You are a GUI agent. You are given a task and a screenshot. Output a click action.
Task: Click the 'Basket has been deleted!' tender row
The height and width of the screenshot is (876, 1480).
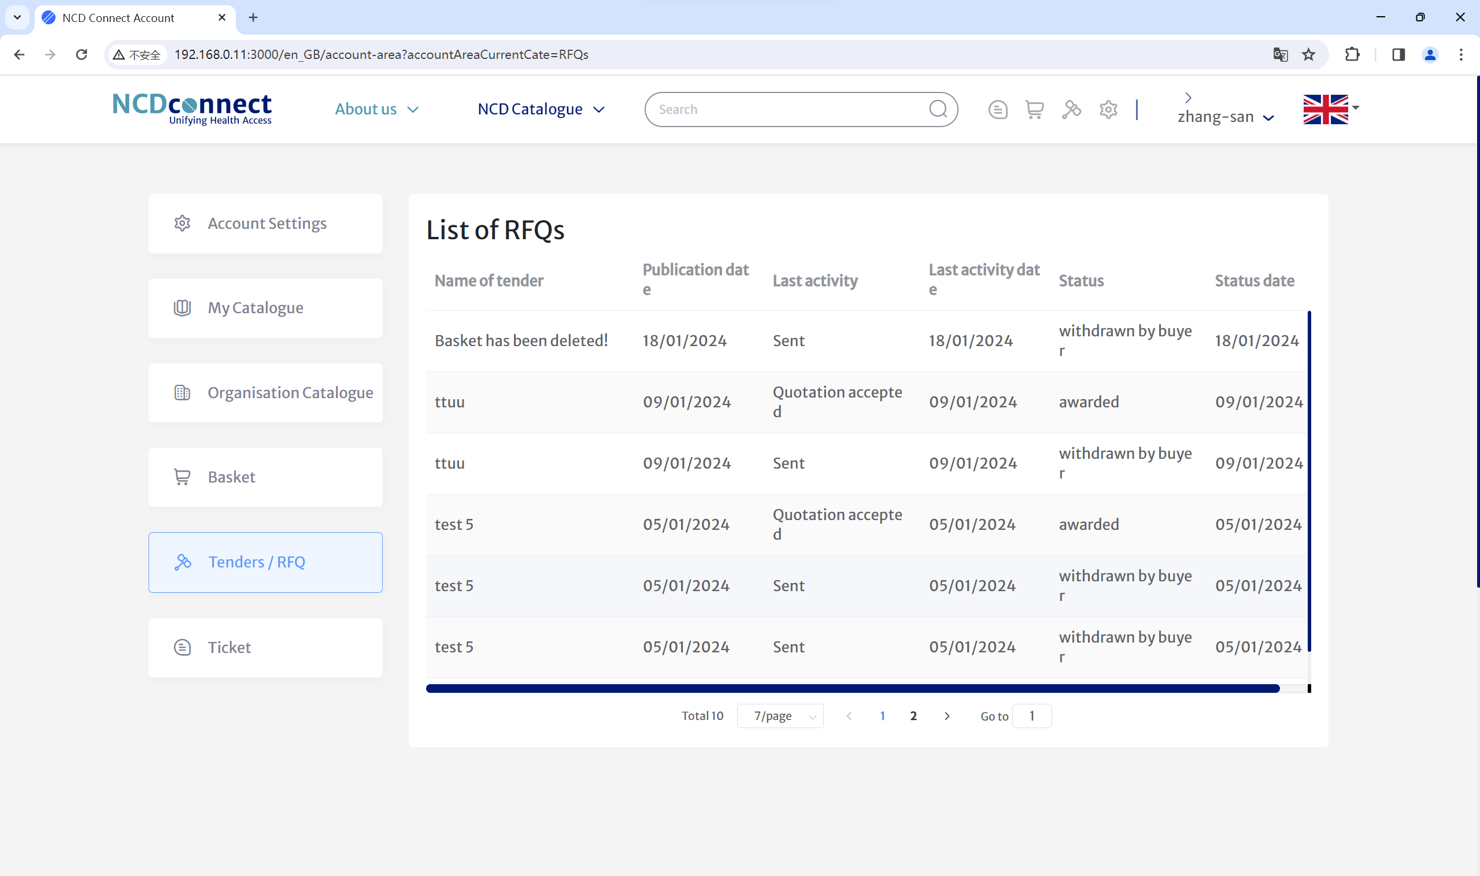coord(867,340)
